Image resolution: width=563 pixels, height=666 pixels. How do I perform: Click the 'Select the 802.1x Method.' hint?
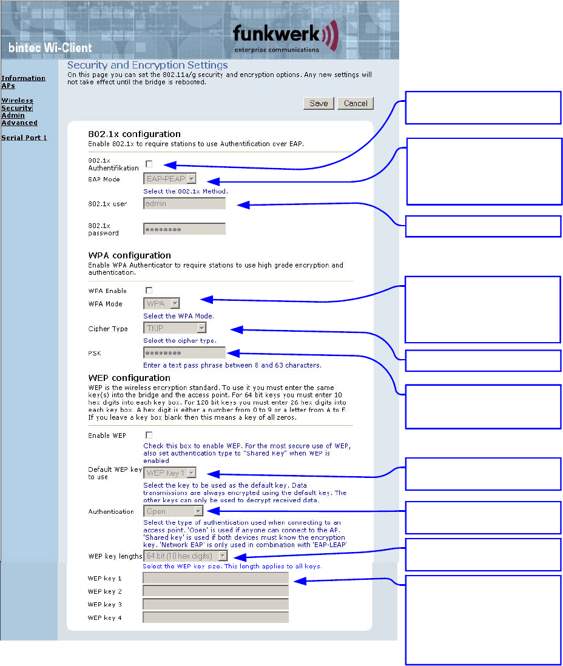(186, 192)
